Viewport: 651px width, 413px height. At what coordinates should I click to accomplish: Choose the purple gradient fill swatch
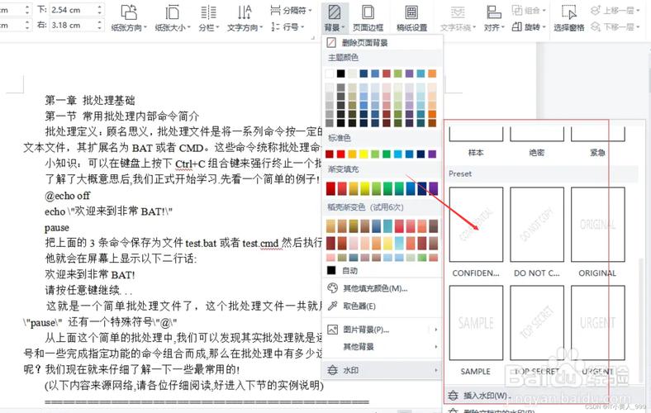433,188
